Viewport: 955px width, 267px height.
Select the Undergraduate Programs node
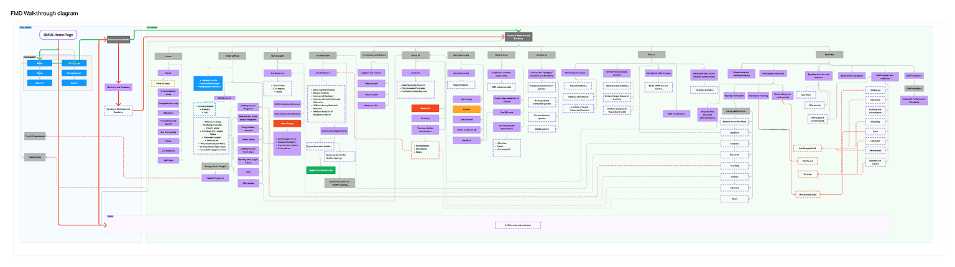[249, 107]
